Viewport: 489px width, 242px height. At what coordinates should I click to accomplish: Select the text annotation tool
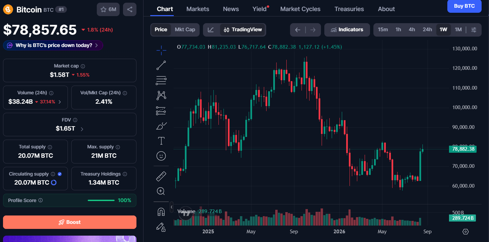[161, 141]
